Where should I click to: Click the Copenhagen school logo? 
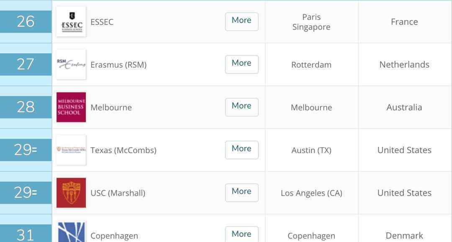click(x=71, y=232)
